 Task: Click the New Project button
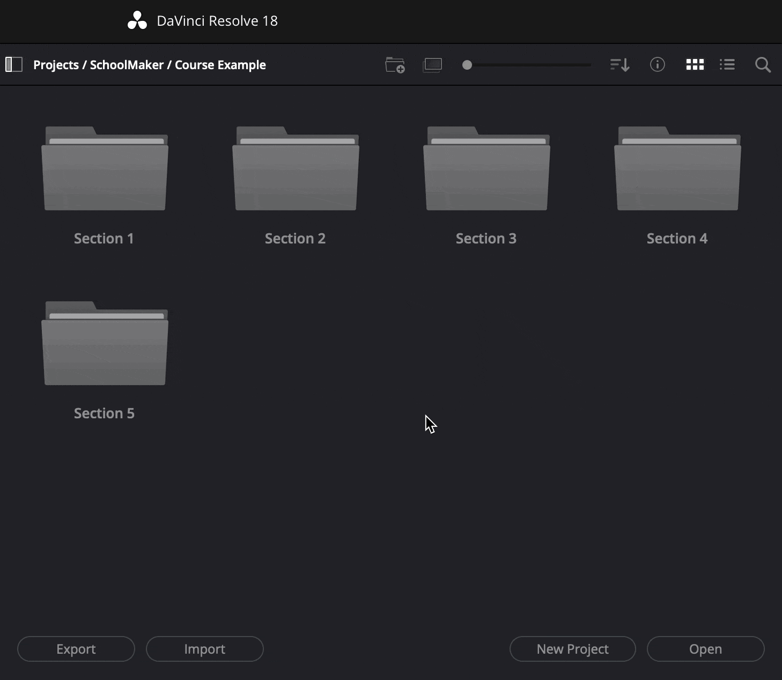(573, 649)
